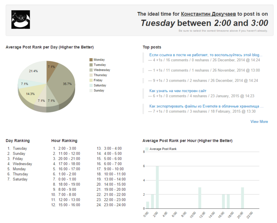Click '13:00 - 14:00' in Hour Ranking
This screenshot has height=223, width=277.
pyautogui.click(x=115, y=179)
